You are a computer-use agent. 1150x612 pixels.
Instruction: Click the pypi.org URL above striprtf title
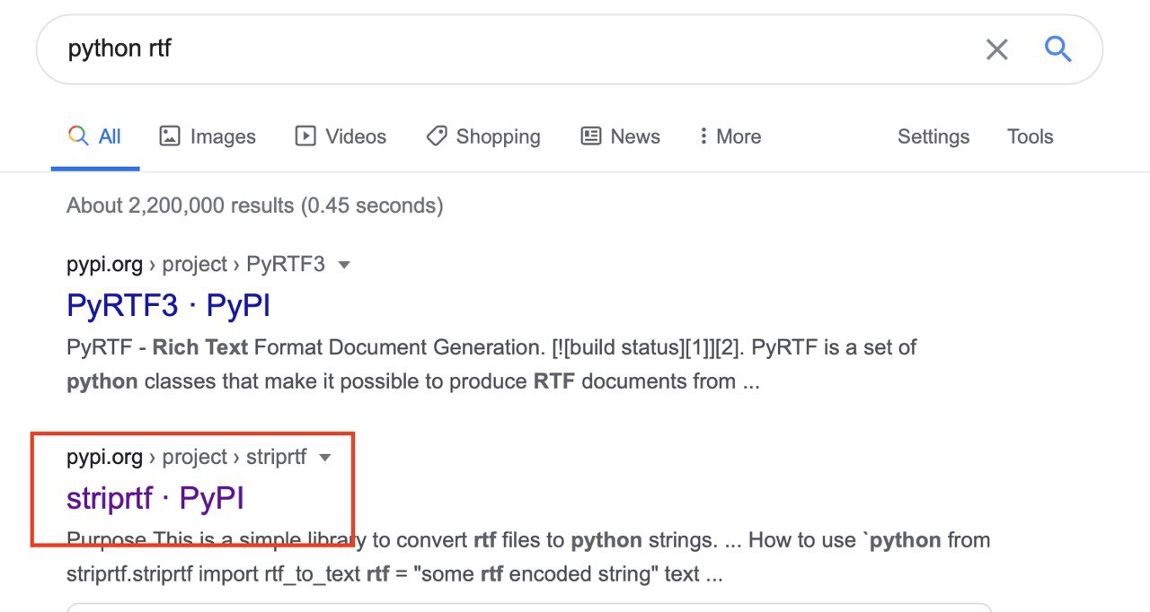104,458
